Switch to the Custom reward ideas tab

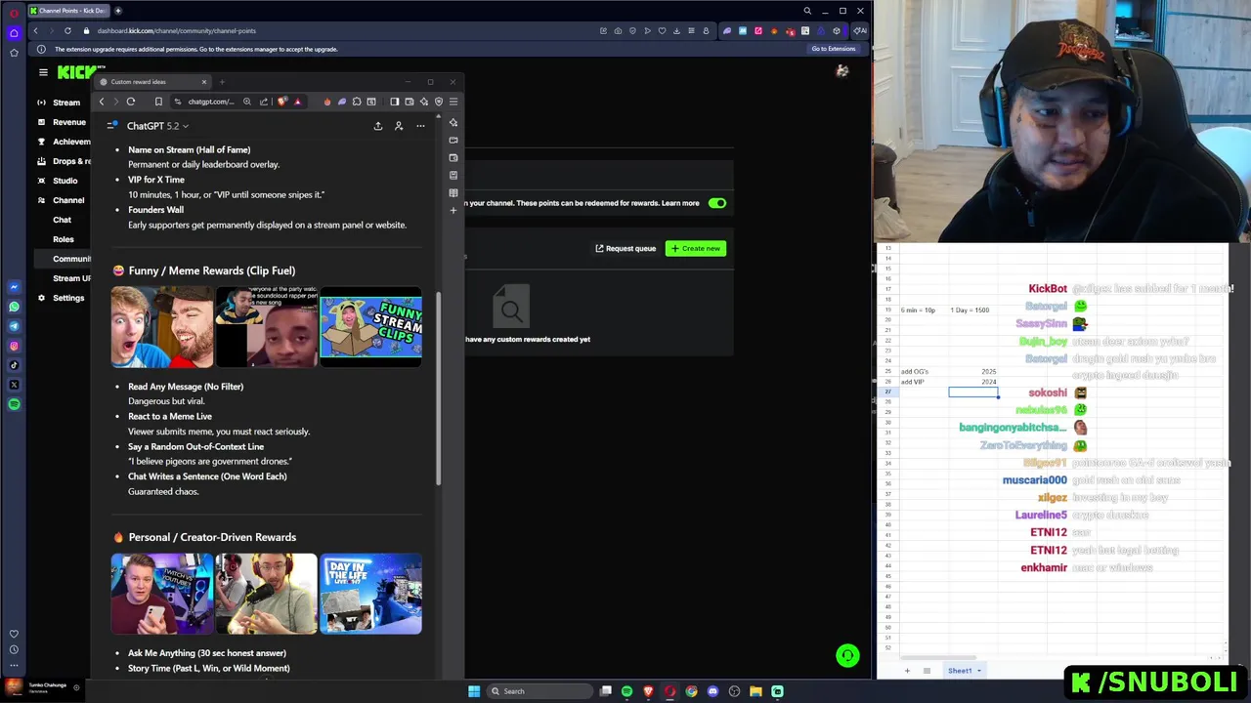[x=151, y=82]
